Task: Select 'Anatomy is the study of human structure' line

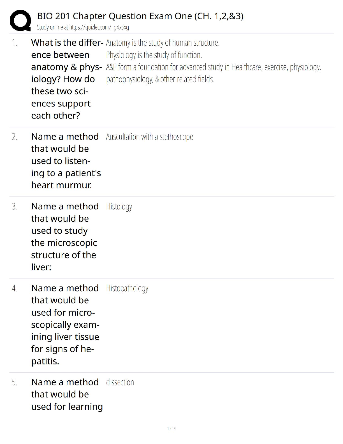Action: point(163,43)
